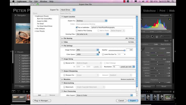Click the Add preset button

tap(40, 95)
